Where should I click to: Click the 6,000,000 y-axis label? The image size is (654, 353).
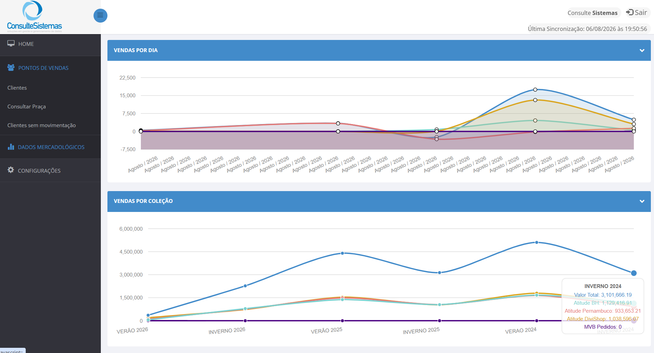[131, 229]
